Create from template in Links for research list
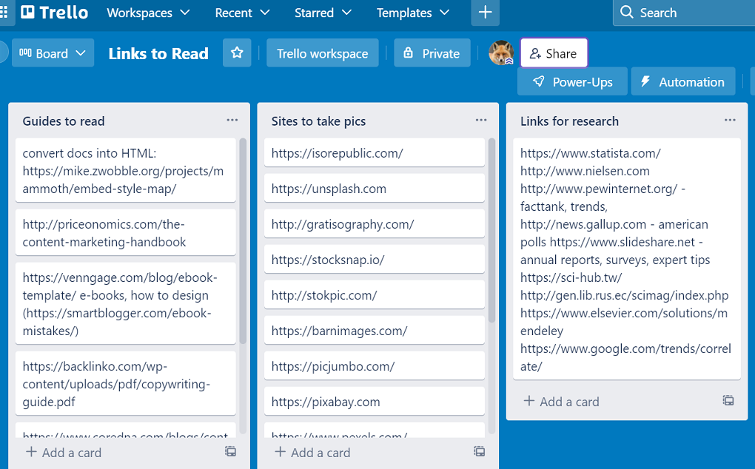 [x=728, y=400]
